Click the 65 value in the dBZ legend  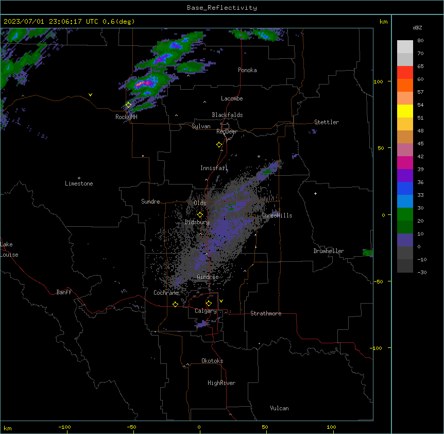point(420,66)
